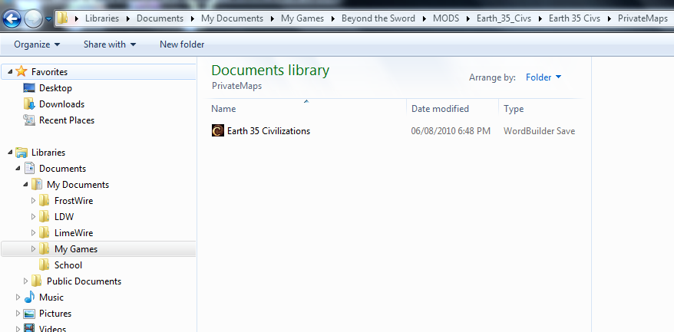Select Music library in the tree
The width and height of the screenshot is (674, 332).
[51, 297]
